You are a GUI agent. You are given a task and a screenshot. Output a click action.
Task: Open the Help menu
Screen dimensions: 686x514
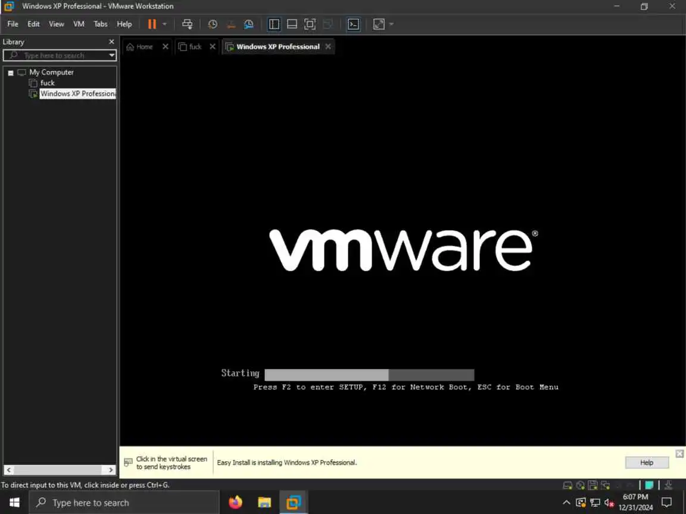124,24
